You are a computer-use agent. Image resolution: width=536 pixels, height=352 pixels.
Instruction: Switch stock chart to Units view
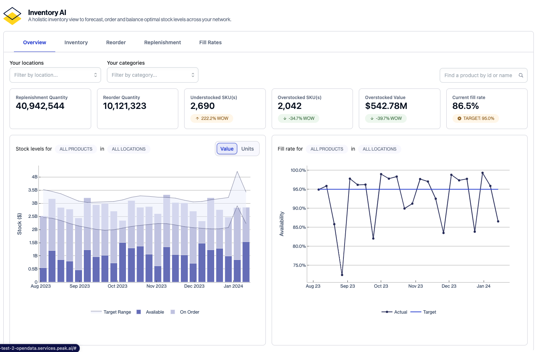coord(247,149)
